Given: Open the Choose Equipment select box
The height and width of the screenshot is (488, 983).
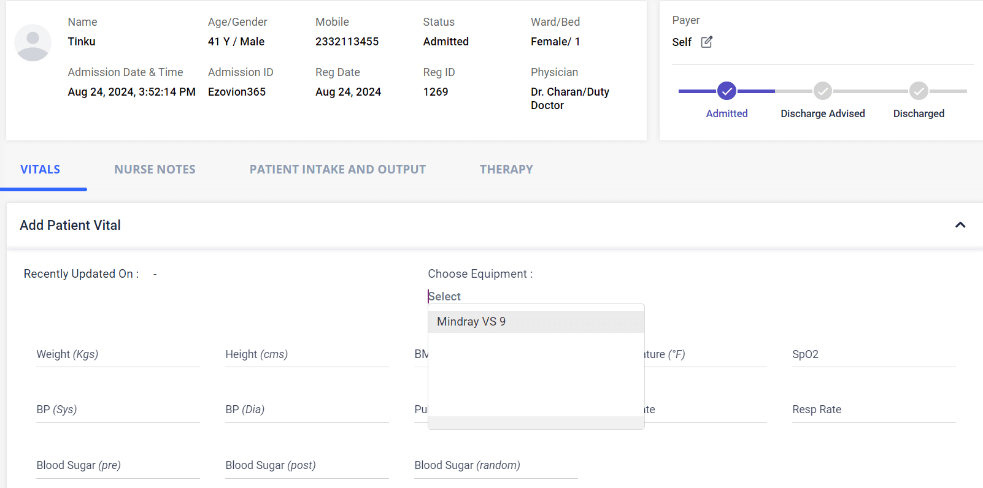Looking at the screenshot, I should click(x=535, y=297).
